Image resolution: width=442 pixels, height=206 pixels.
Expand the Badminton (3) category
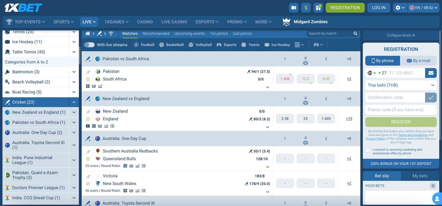click(x=74, y=72)
